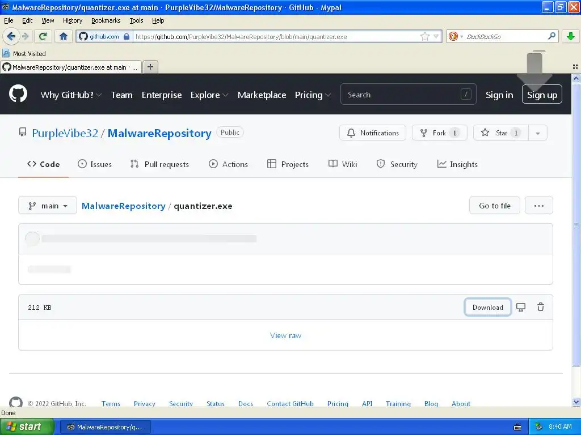Open the three-dots more options menu
This screenshot has height=435, width=581.
(539, 206)
